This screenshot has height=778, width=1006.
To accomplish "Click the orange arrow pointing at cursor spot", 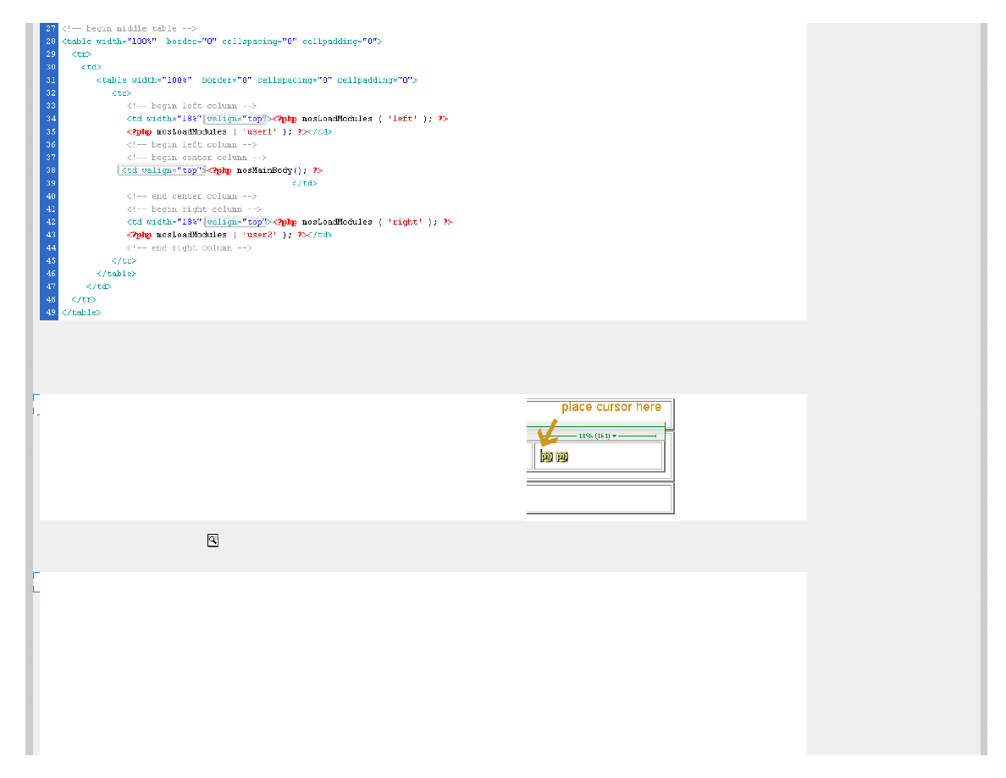I will click(548, 436).
